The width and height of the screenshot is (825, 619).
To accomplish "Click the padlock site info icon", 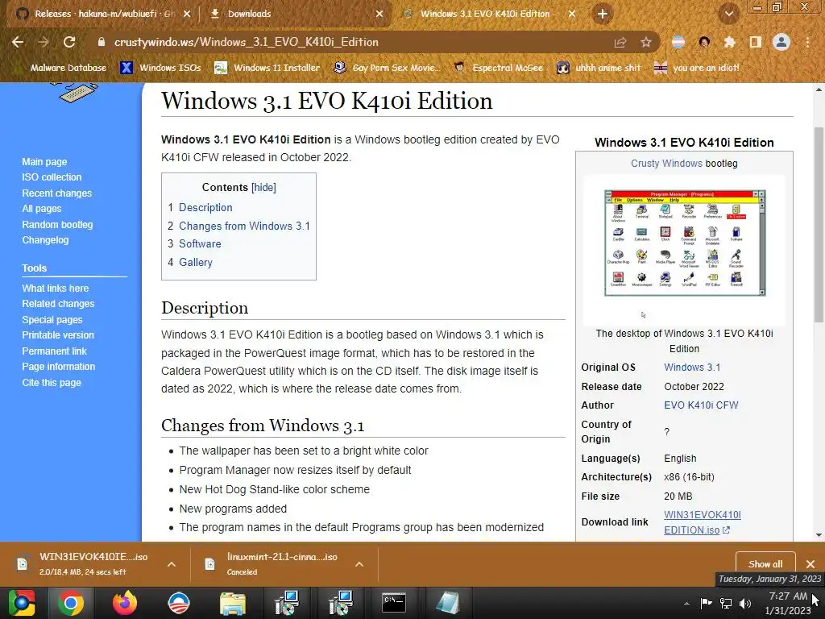I will tap(101, 42).
